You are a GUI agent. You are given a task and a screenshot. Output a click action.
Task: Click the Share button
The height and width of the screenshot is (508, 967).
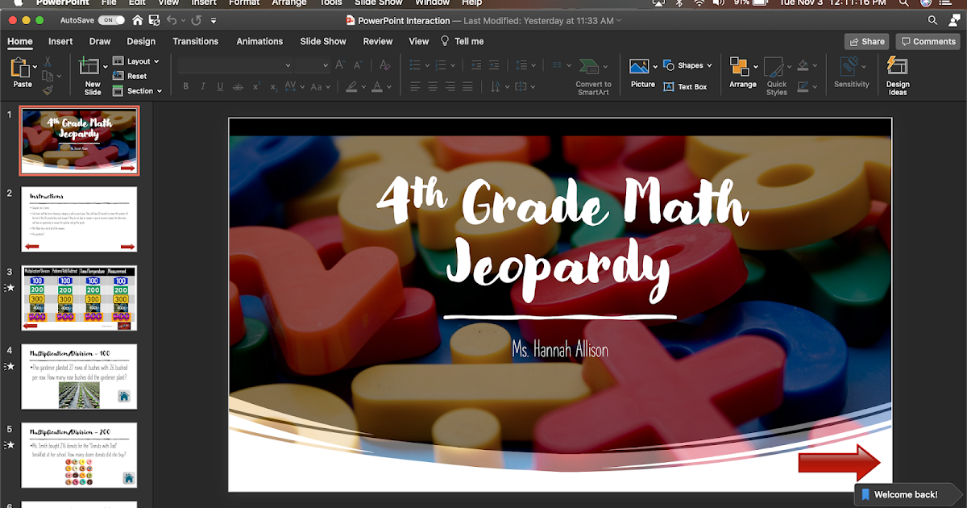pos(866,41)
